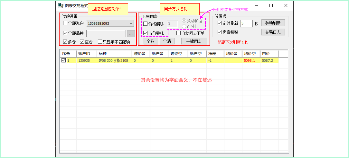
Task: Uncheck the row 1 checkbox in the table
Action: [x=64, y=60]
